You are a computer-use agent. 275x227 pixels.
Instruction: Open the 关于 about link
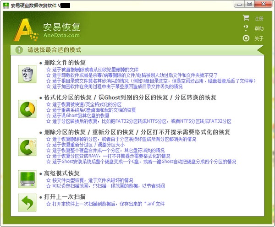(x=259, y=38)
